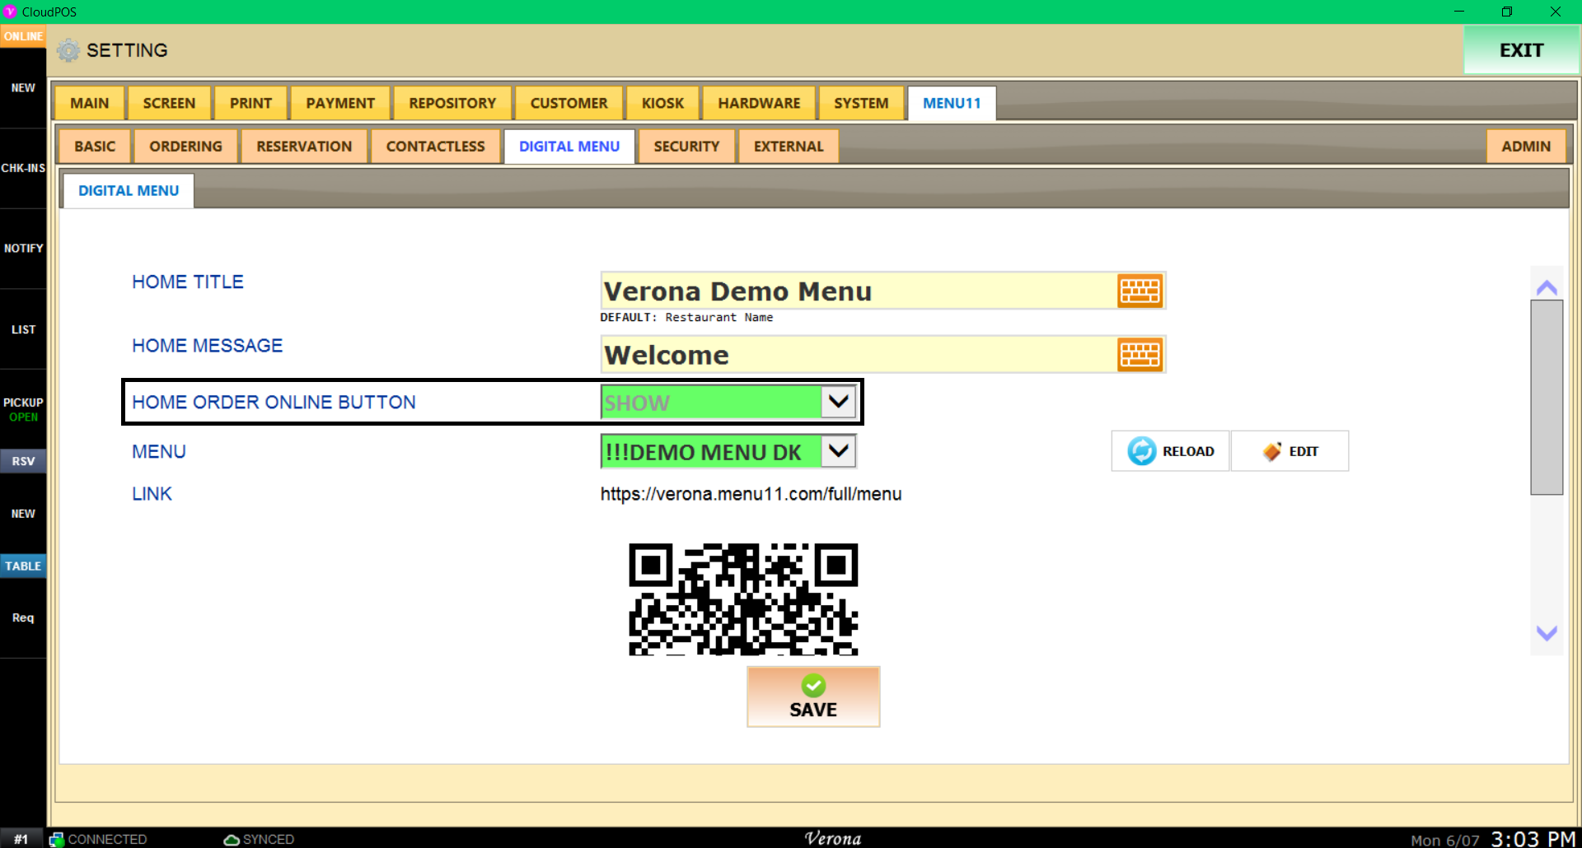Open LIST from the sidebar
The width and height of the screenshot is (1582, 848).
23,329
